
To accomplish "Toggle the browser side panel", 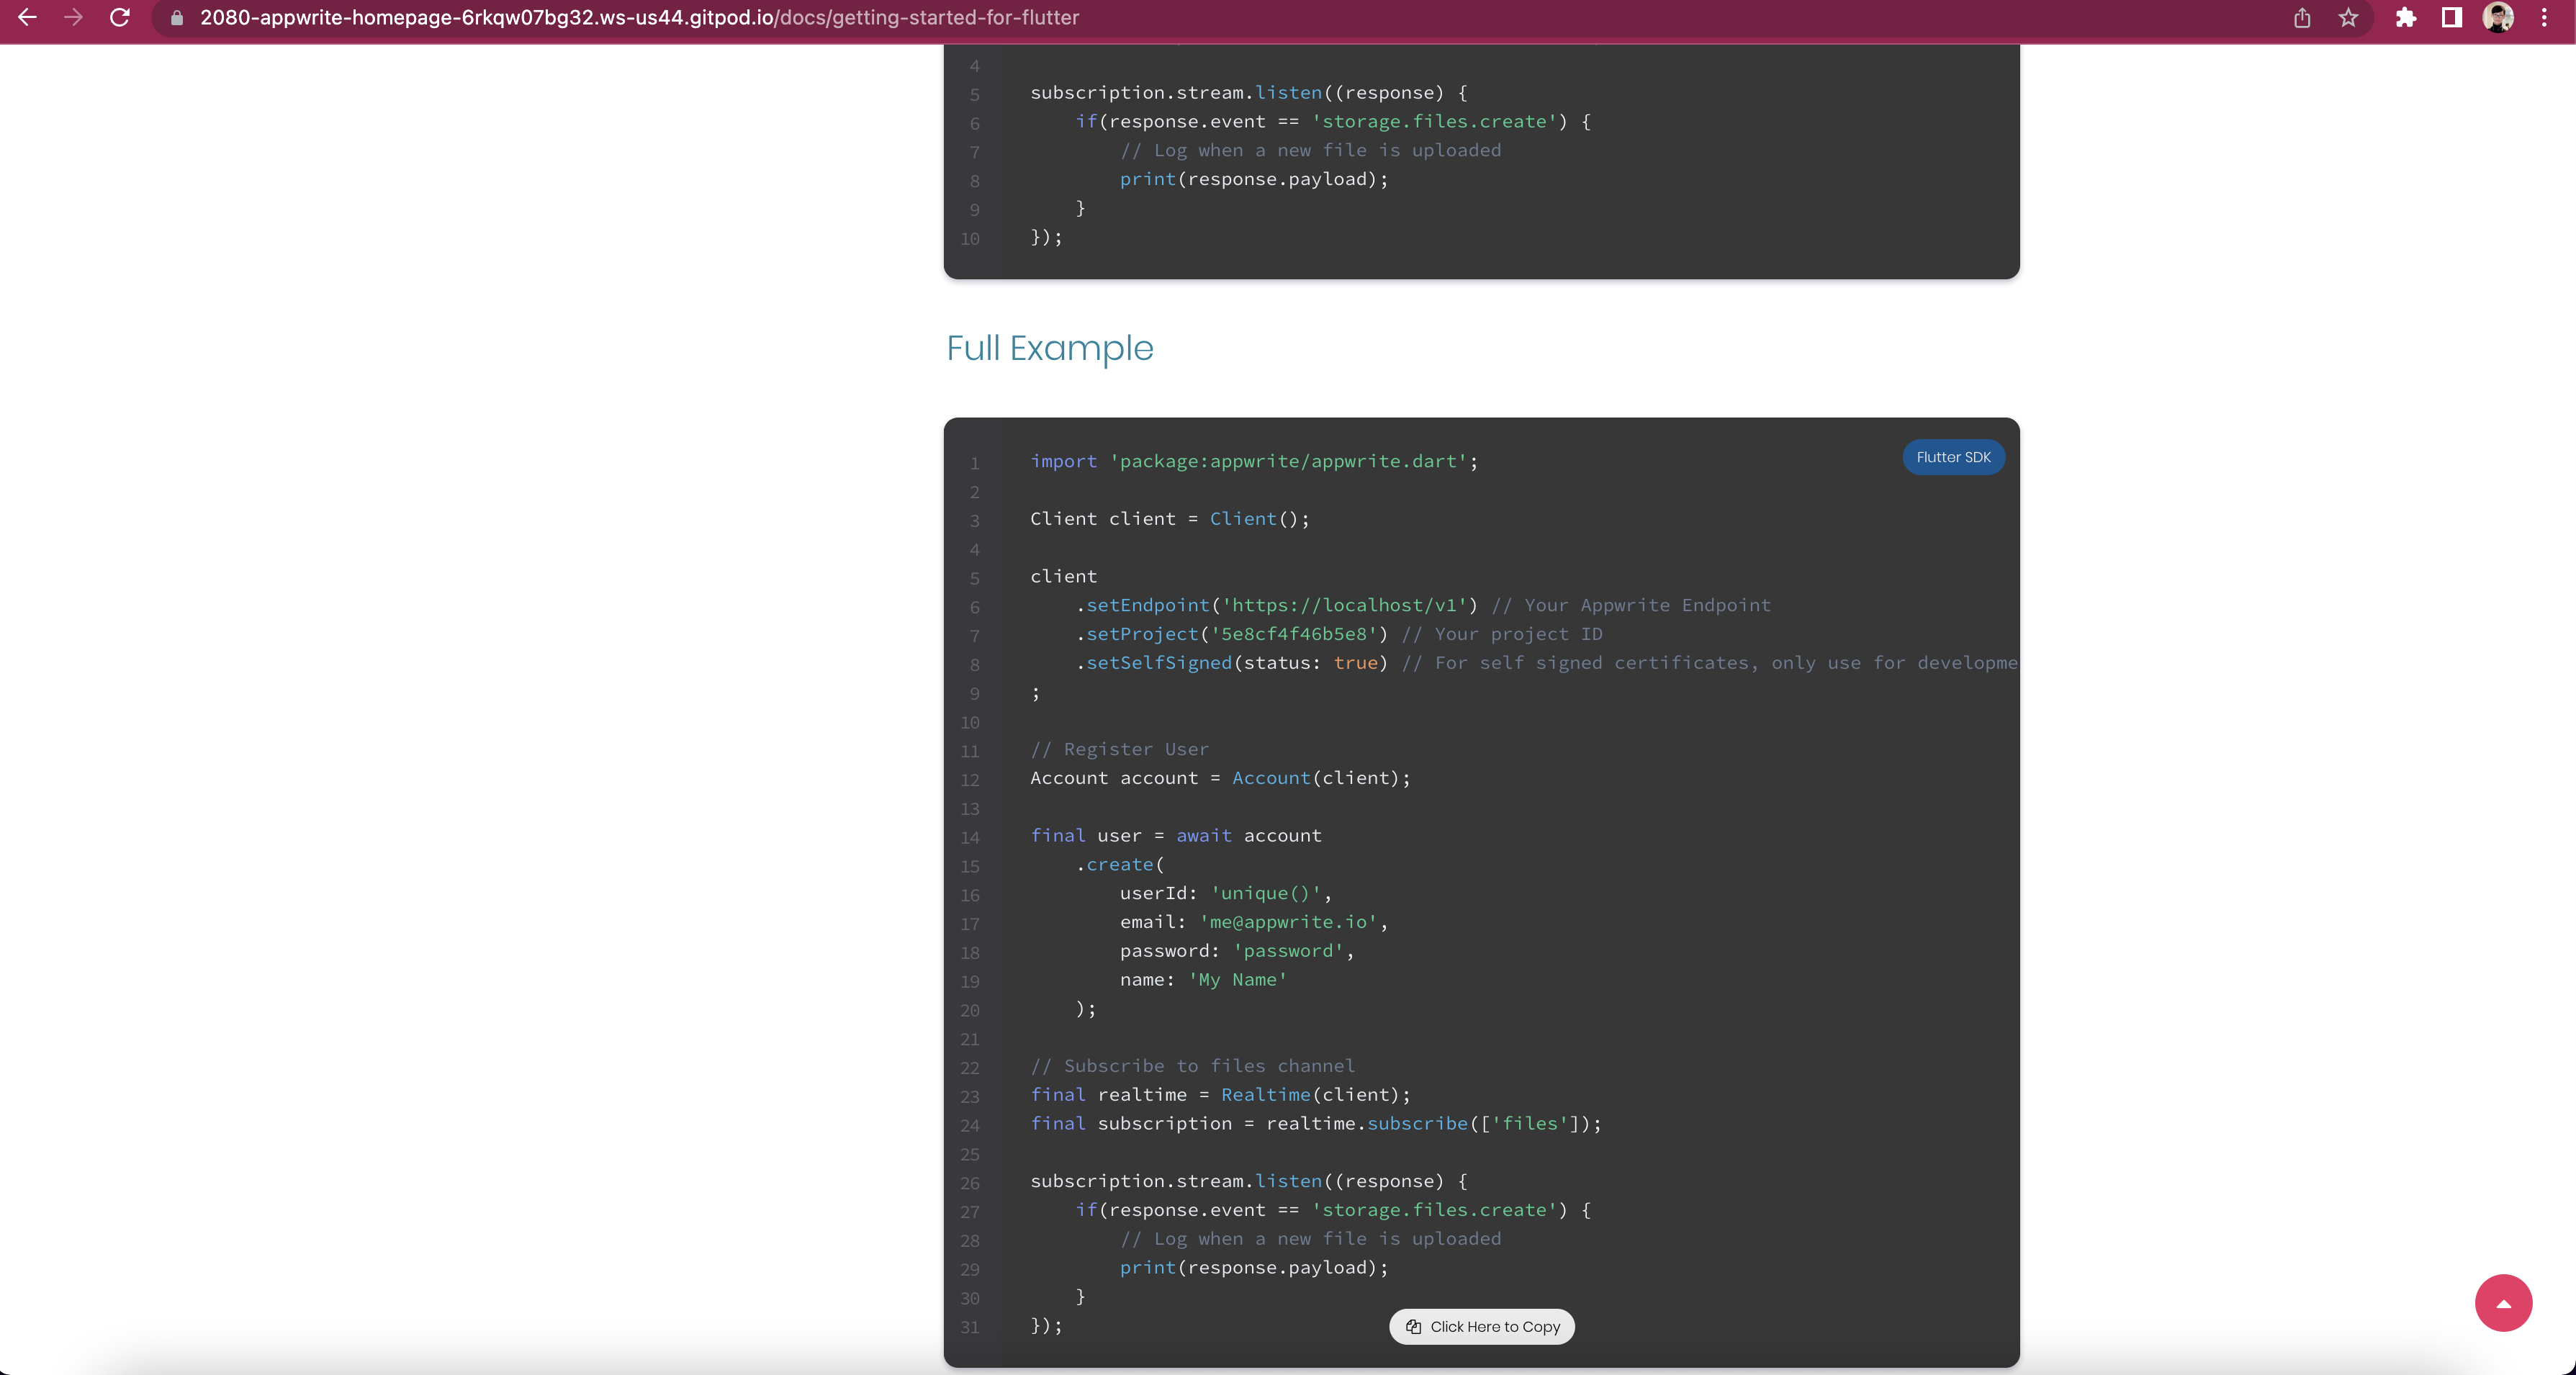I will (2452, 17).
